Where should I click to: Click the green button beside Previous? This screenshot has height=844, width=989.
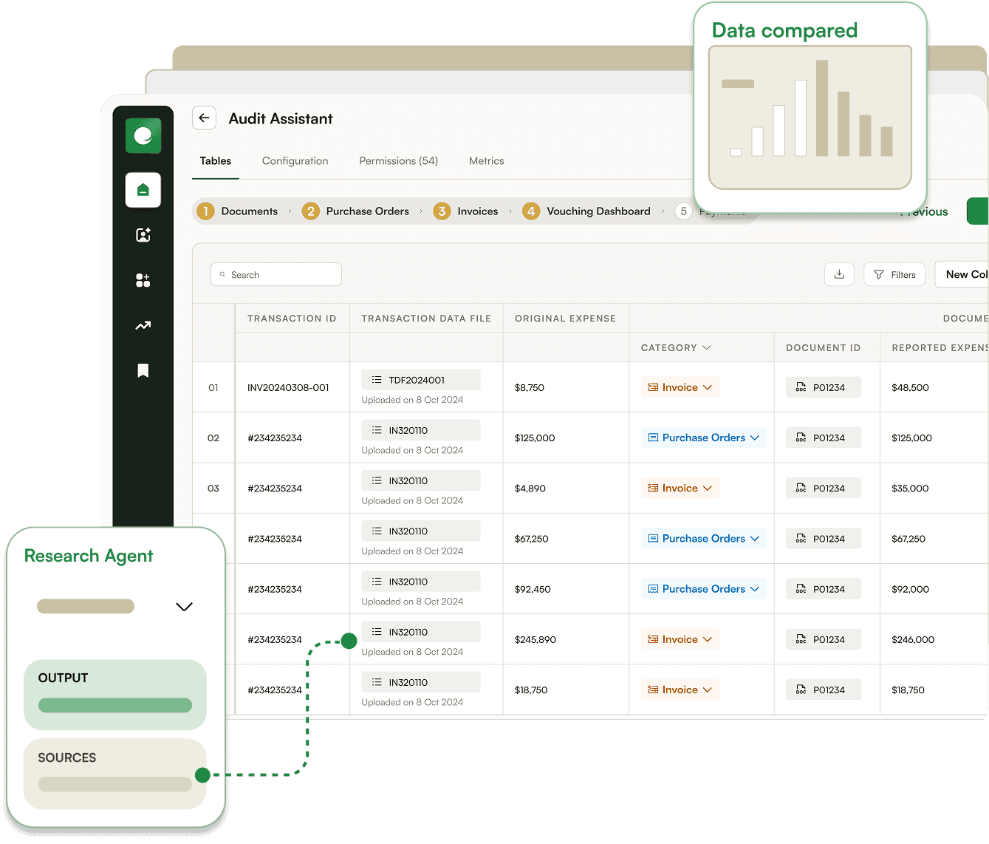(x=978, y=211)
